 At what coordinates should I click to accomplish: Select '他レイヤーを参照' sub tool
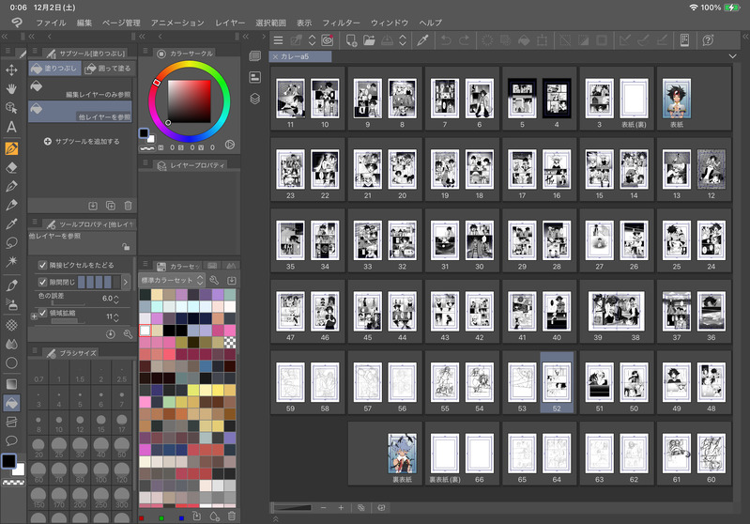coord(80,112)
